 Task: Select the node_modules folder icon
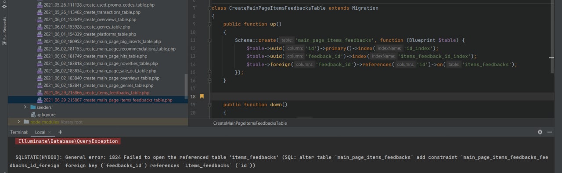coord(26,122)
